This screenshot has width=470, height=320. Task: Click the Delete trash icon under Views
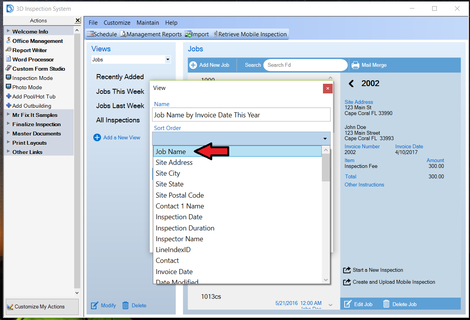coord(125,305)
